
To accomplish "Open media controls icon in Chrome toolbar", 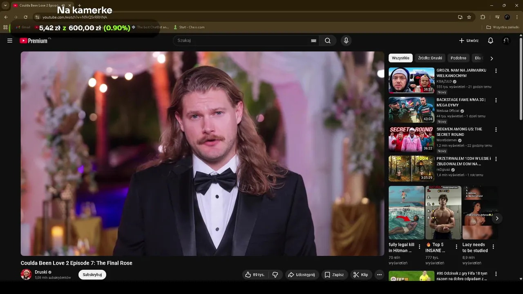I will pyautogui.click(x=497, y=17).
